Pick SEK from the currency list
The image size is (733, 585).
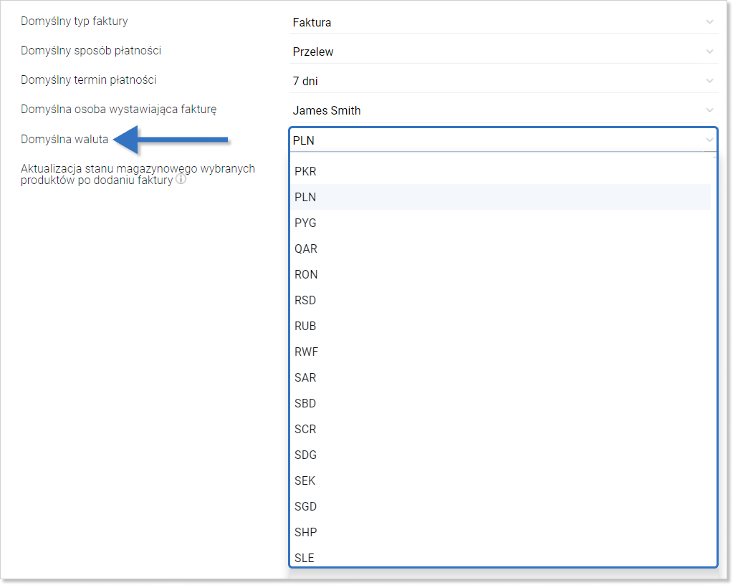(500, 480)
